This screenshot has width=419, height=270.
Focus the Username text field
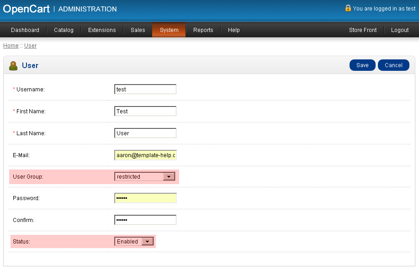tap(145, 89)
